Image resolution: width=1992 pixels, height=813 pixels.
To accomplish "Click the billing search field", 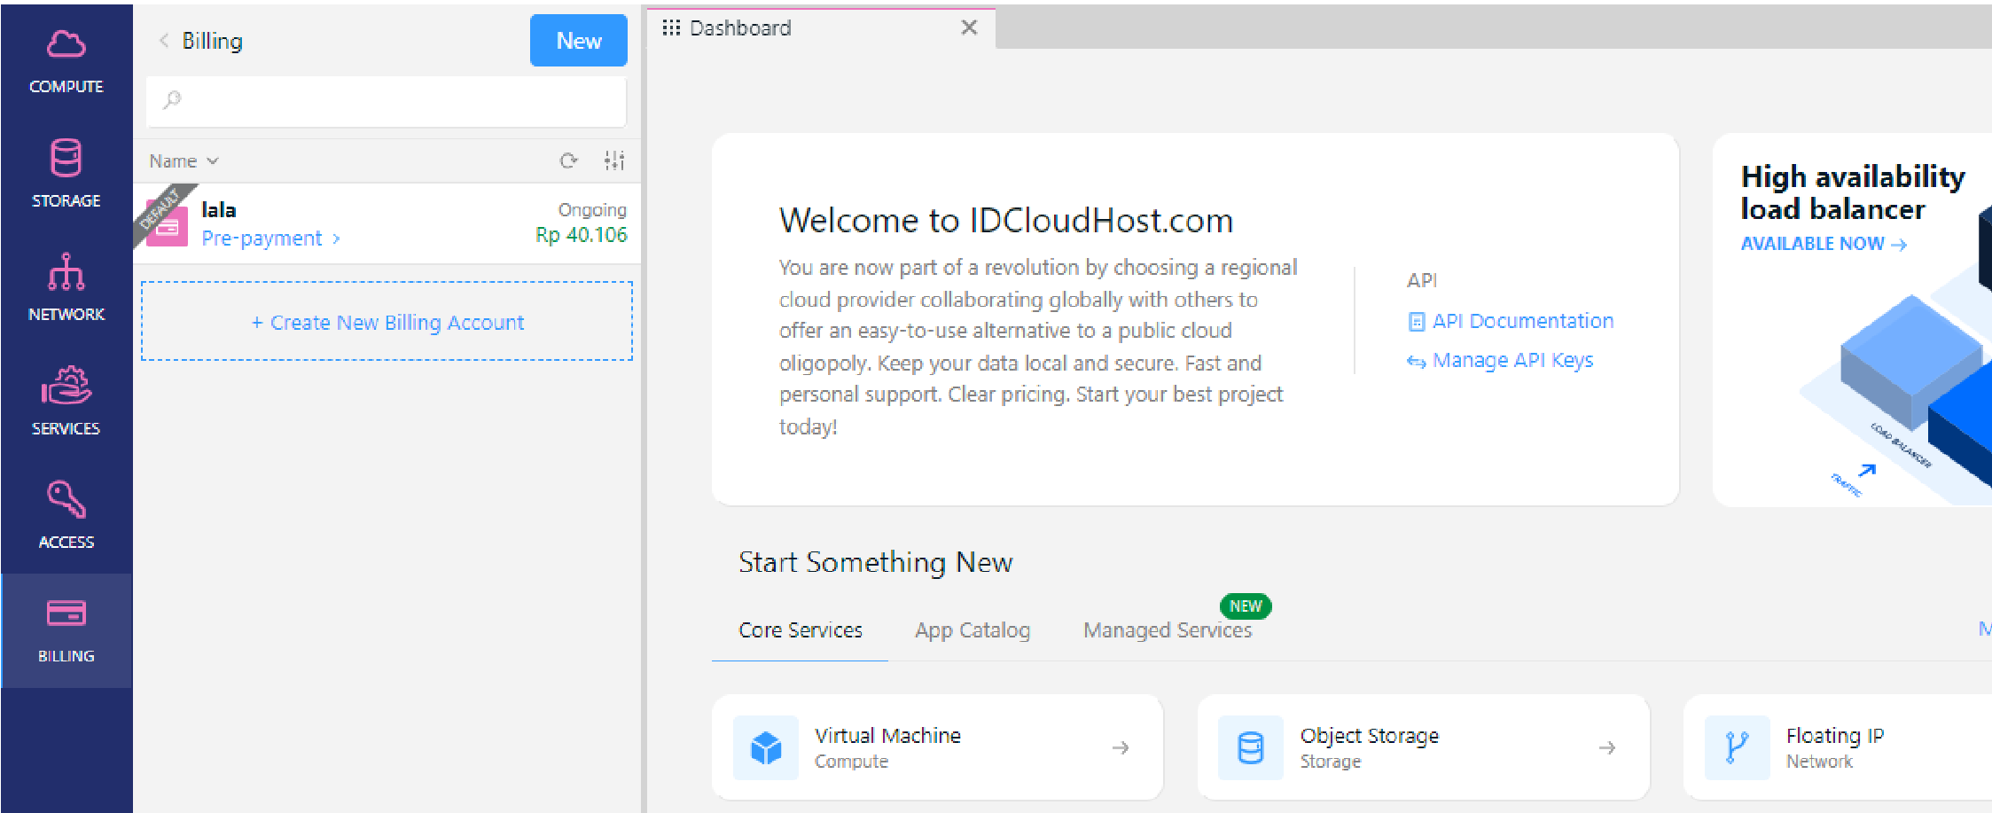I will coord(386,100).
